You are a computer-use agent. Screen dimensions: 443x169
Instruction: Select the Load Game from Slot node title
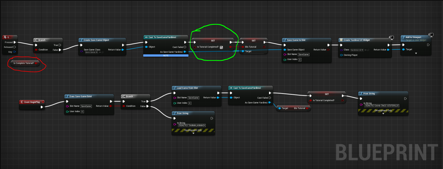pyautogui.click(x=187, y=88)
